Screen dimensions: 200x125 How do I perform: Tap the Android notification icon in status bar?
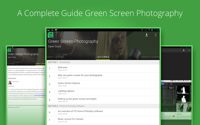tap(56, 30)
